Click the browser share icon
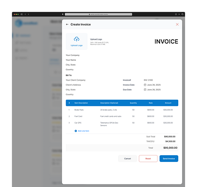The image size is (197, 187). point(176,14)
